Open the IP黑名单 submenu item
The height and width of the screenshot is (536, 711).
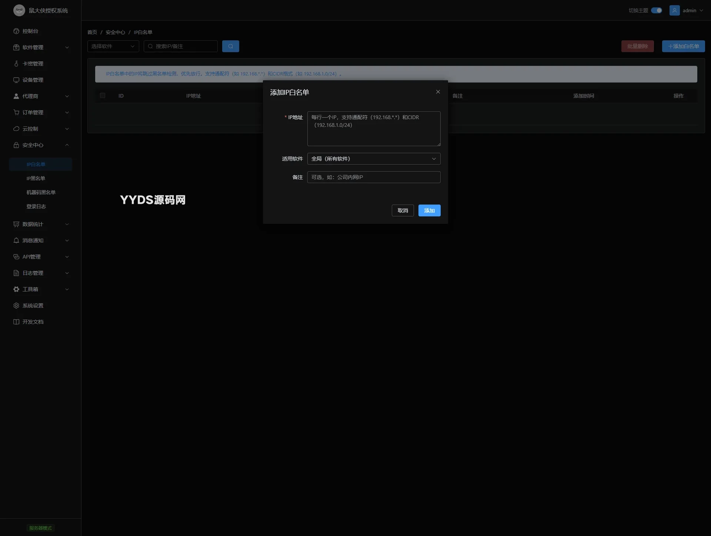click(x=36, y=178)
